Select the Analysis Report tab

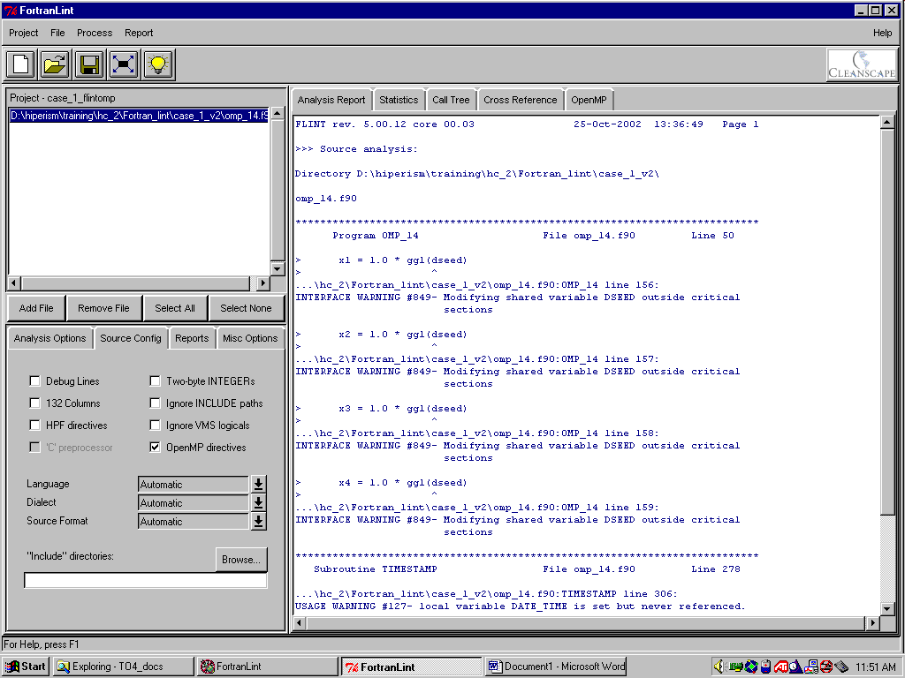click(331, 100)
